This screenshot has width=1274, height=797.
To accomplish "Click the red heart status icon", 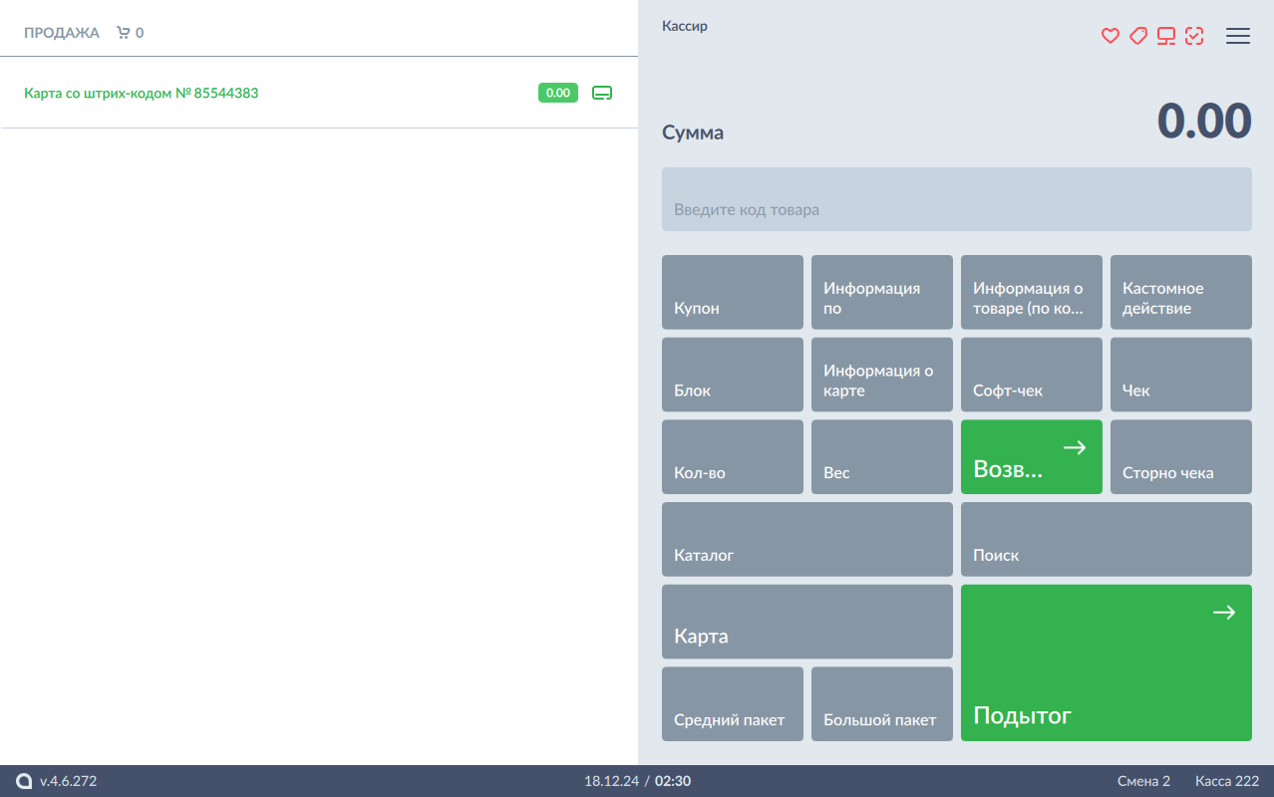I will tap(1110, 36).
